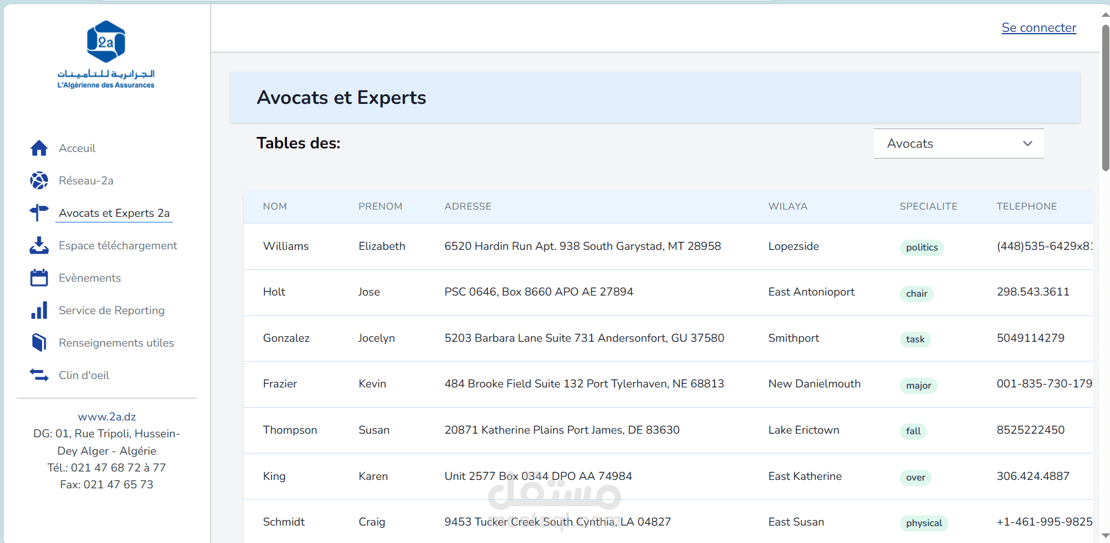Click the Avocats et Experts signpost icon

pos(39,213)
